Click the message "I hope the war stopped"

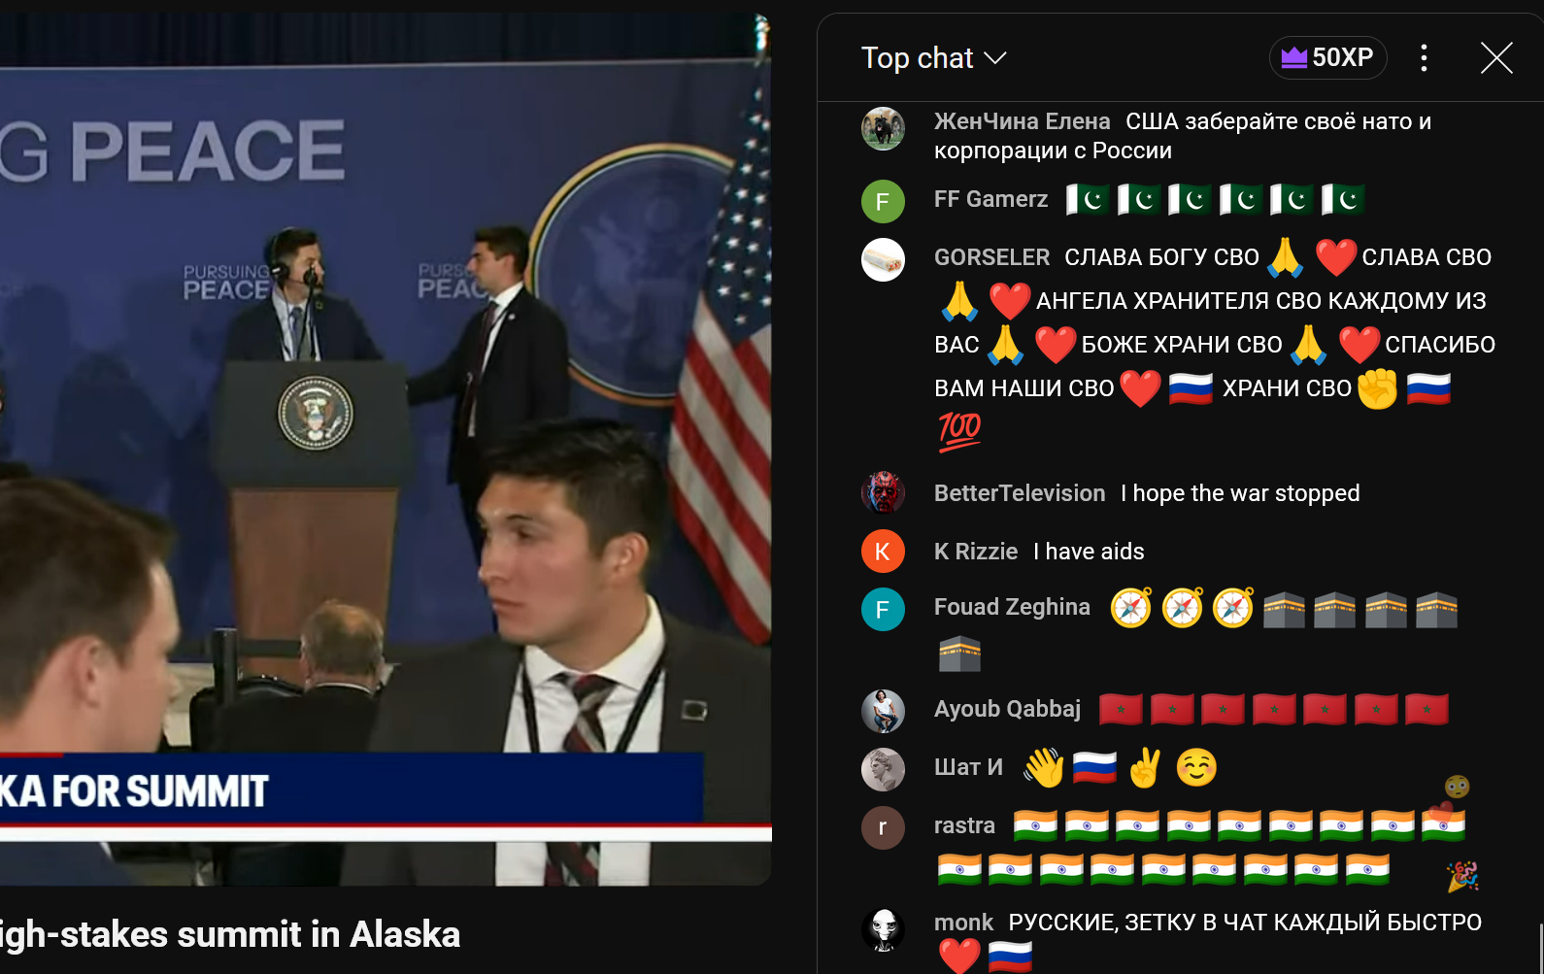pos(1240,493)
